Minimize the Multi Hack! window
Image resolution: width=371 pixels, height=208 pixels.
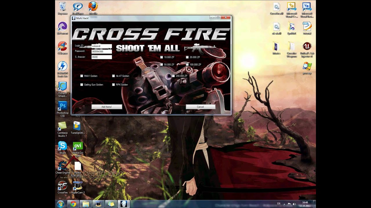pyautogui.click(x=212, y=17)
